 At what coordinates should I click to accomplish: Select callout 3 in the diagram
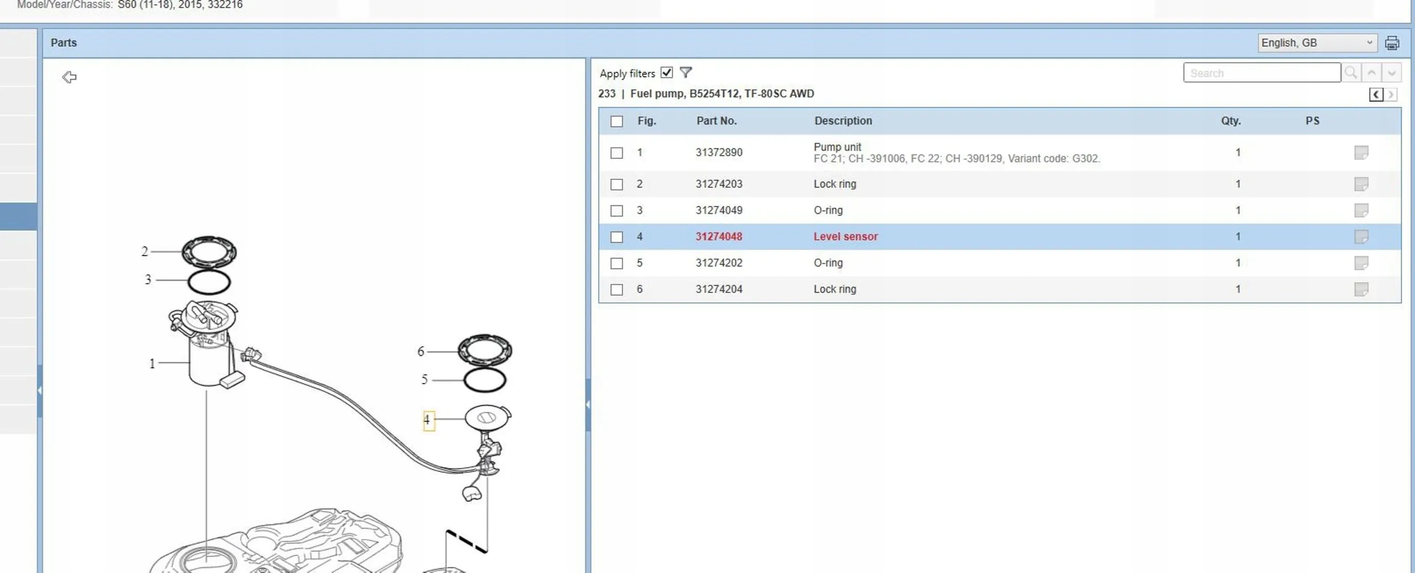pyautogui.click(x=148, y=279)
